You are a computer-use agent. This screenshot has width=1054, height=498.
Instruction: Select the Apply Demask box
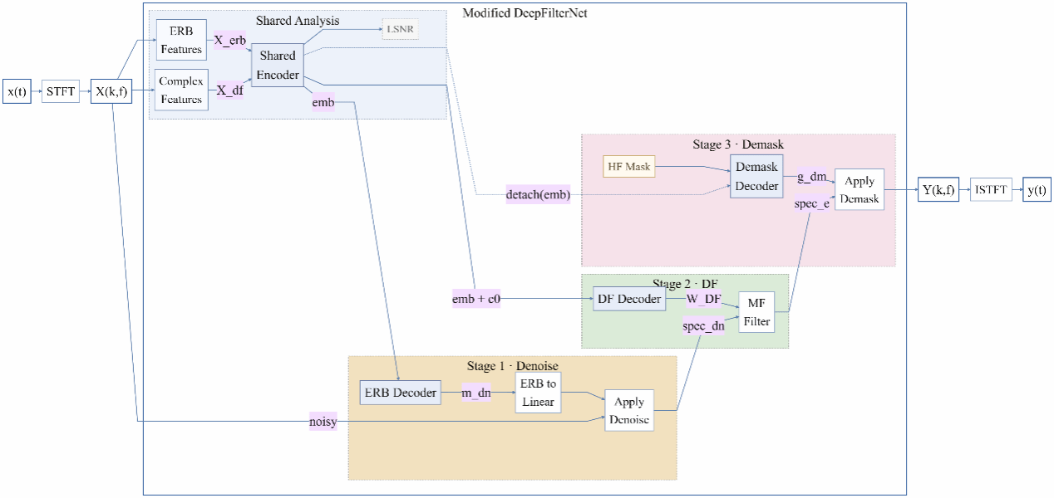(859, 190)
